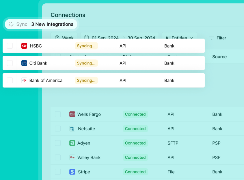
Task: Click the Sync 3 New Integrations pill
Action: pyautogui.click(x=41, y=24)
